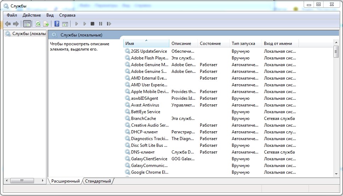Click the gear icon of Google Chrome Elevation service
The width and height of the screenshot is (343, 196).
click(x=127, y=172)
